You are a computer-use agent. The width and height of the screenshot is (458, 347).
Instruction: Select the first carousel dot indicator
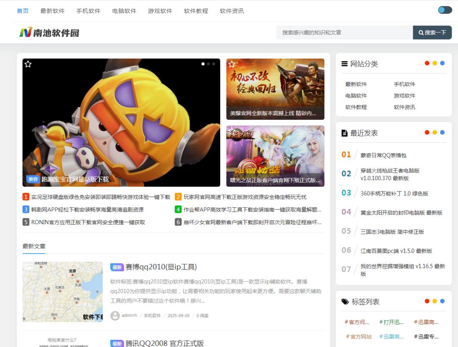(203, 64)
